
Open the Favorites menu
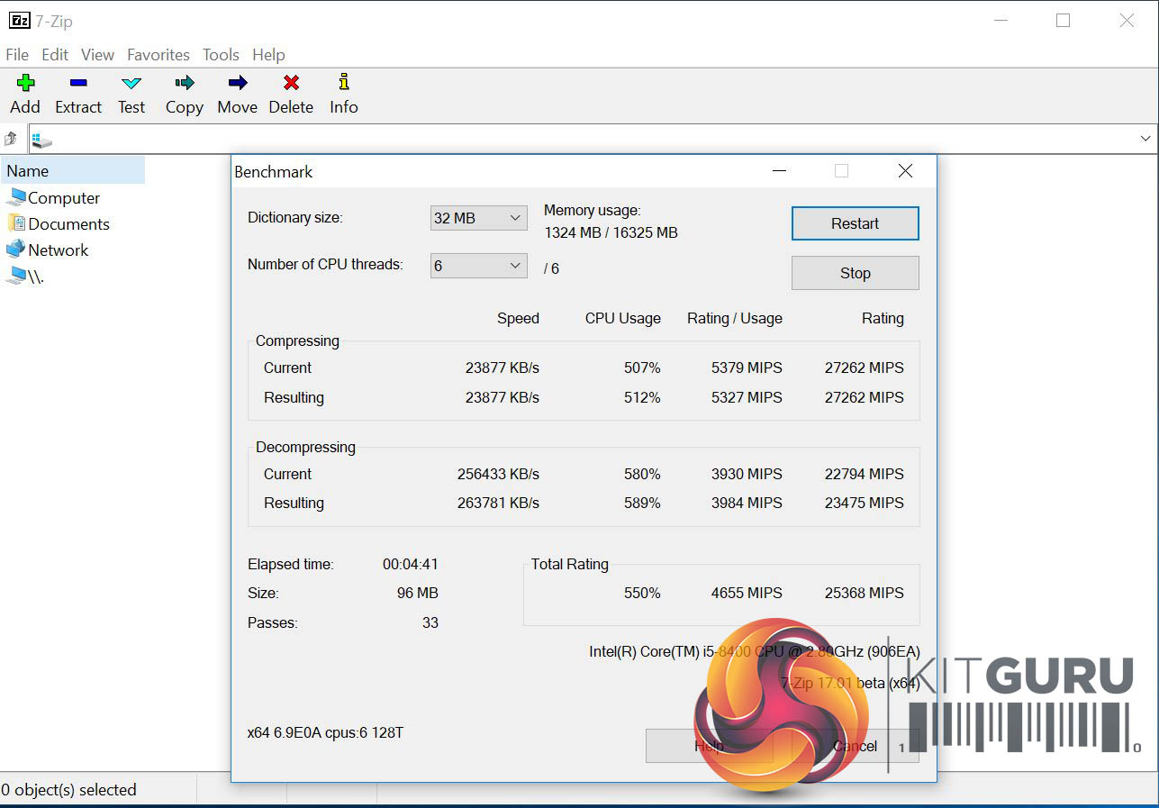158,55
